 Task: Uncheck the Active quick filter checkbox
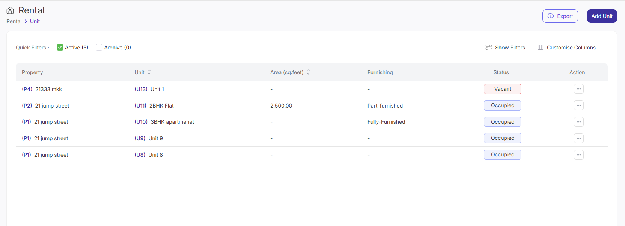pos(60,47)
